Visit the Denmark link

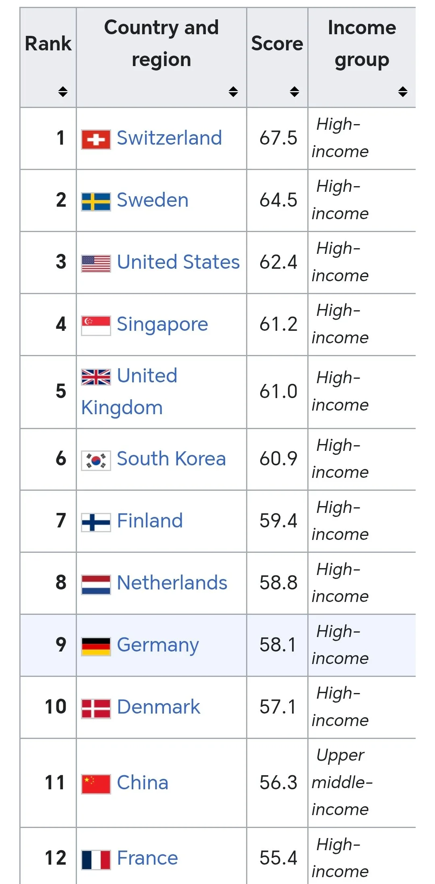pyautogui.click(x=158, y=707)
